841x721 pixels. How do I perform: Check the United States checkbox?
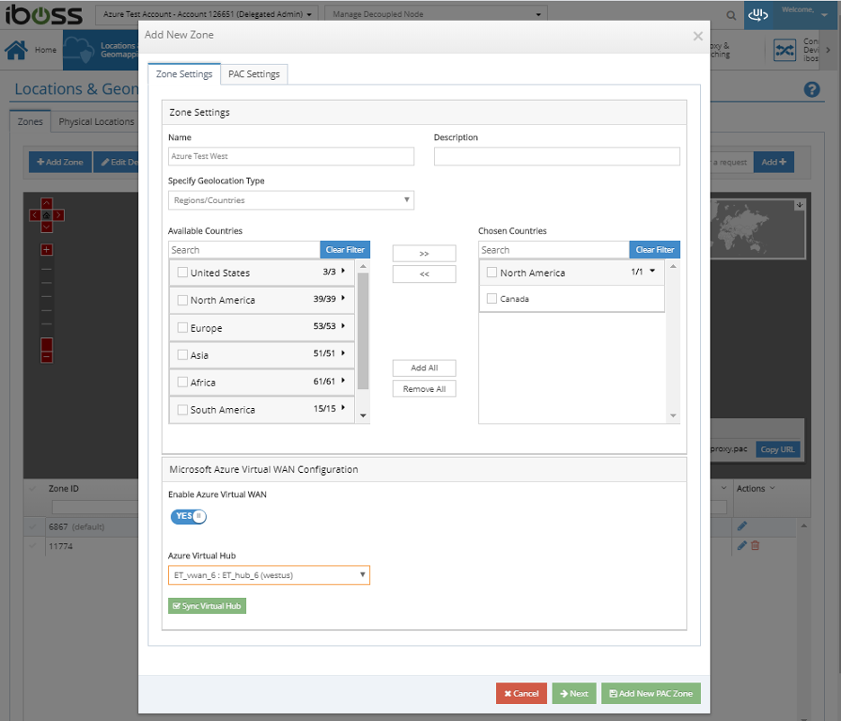coord(182,272)
